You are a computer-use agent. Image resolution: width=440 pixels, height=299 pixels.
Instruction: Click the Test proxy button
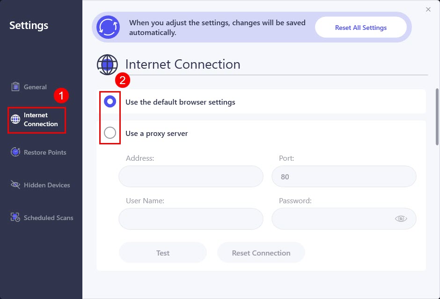tap(163, 253)
